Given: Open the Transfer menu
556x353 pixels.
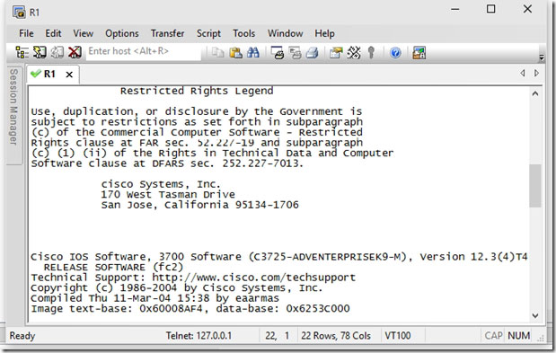Looking at the screenshot, I should [167, 33].
